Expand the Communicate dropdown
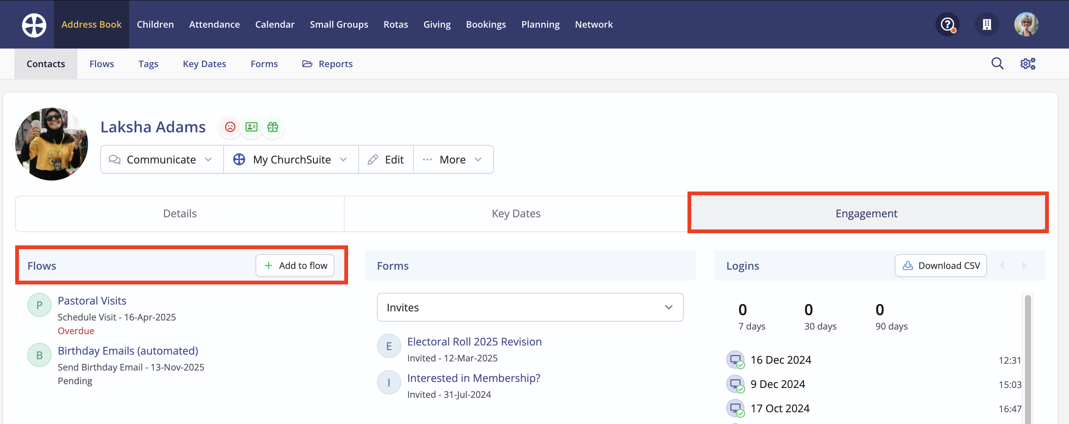 coord(161,160)
